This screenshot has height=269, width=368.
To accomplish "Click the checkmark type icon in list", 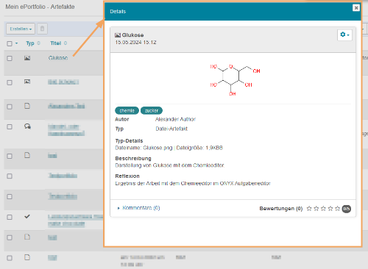I will pos(27,216).
